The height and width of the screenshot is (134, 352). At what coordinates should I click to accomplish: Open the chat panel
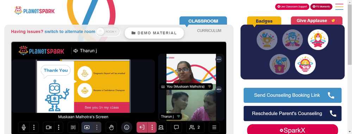pos(176,127)
